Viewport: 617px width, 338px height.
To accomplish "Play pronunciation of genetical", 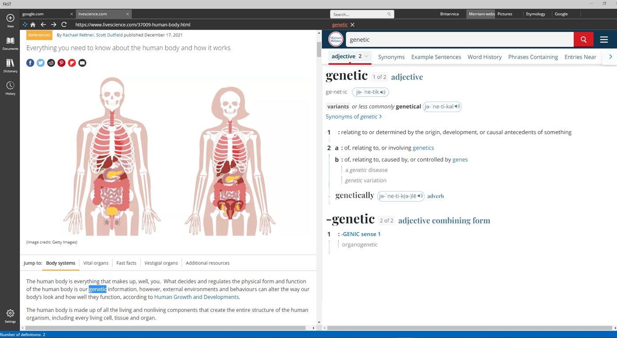I will pos(442,106).
